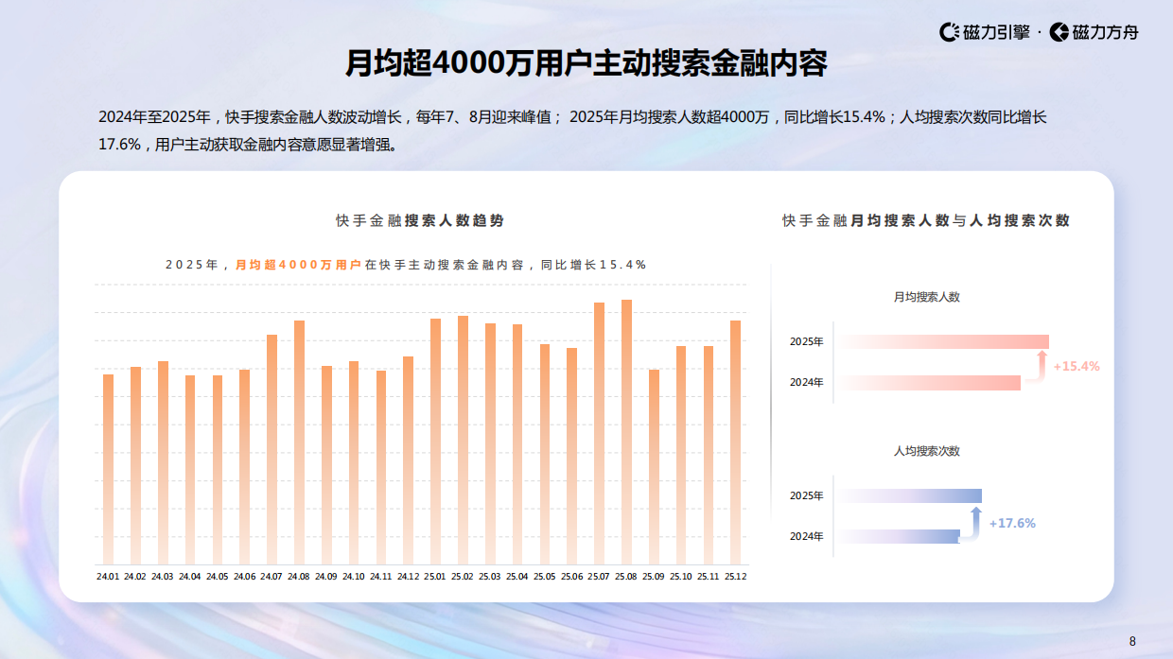Screen dimensions: 1173x659
Task: Click the +15.4% growth label
Action: pyautogui.click(x=1074, y=364)
